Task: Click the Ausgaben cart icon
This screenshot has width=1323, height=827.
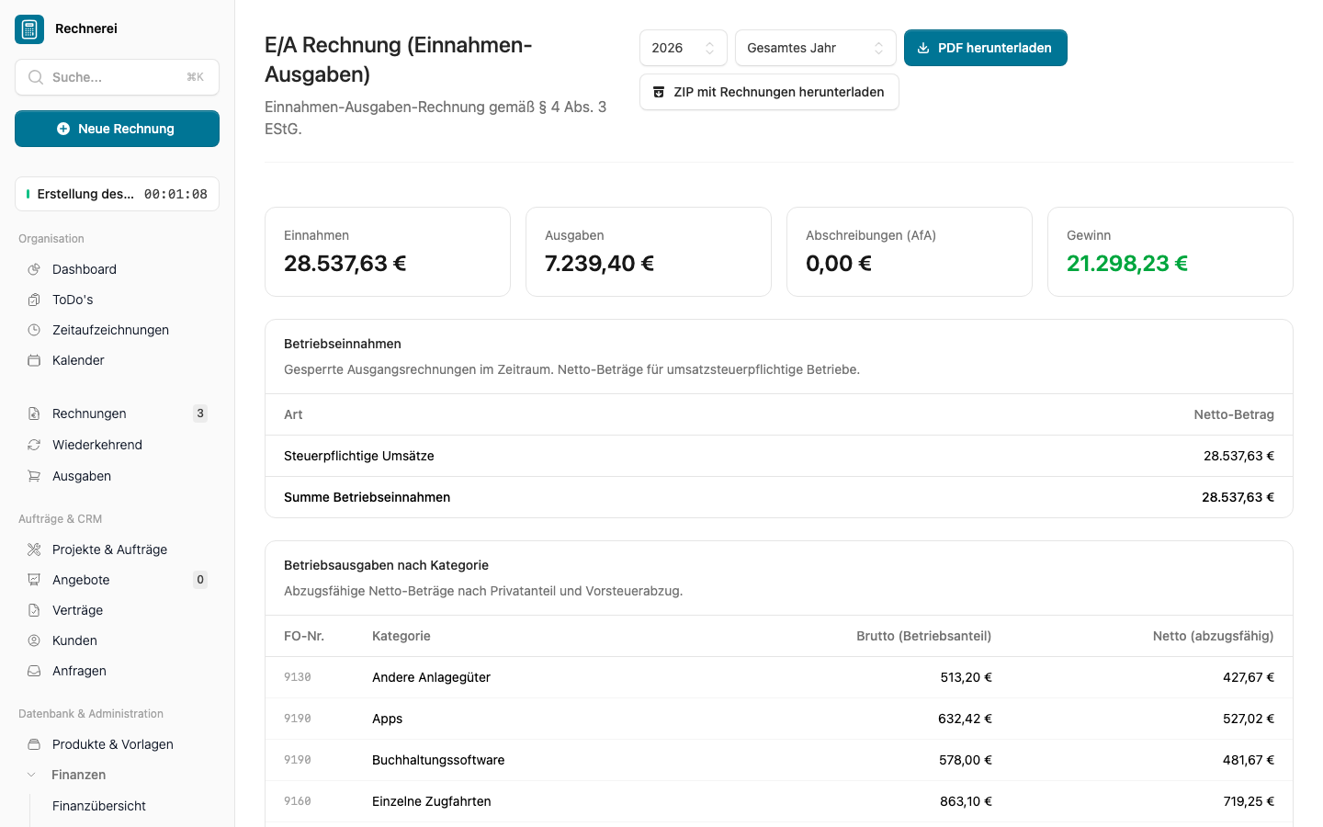Action: pyautogui.click(x=34, y=476)
